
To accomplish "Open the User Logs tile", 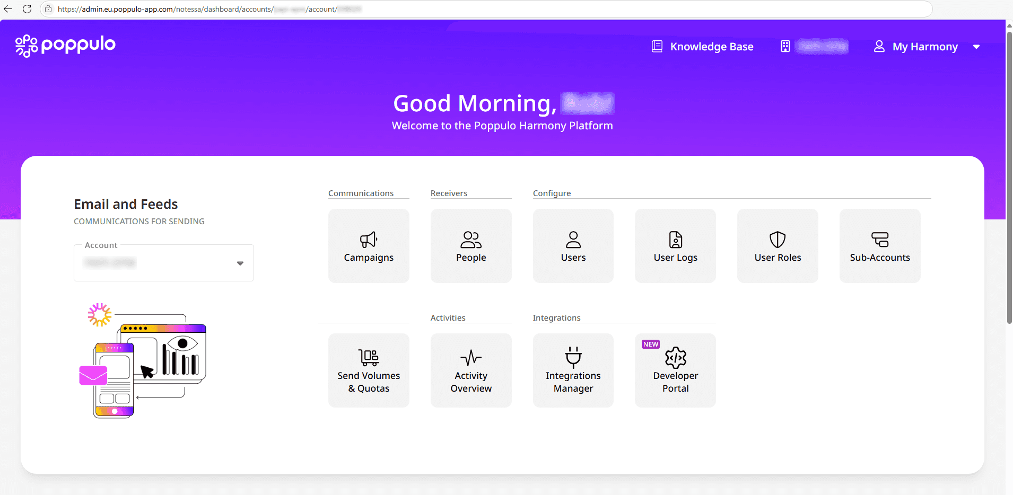I will coord(675,246).
